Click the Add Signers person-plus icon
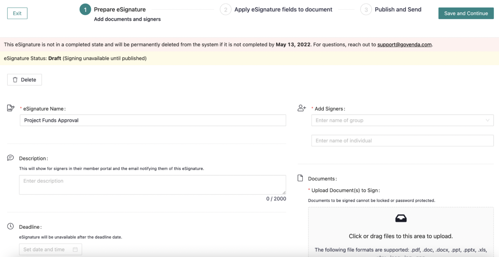 pos(302,108)
